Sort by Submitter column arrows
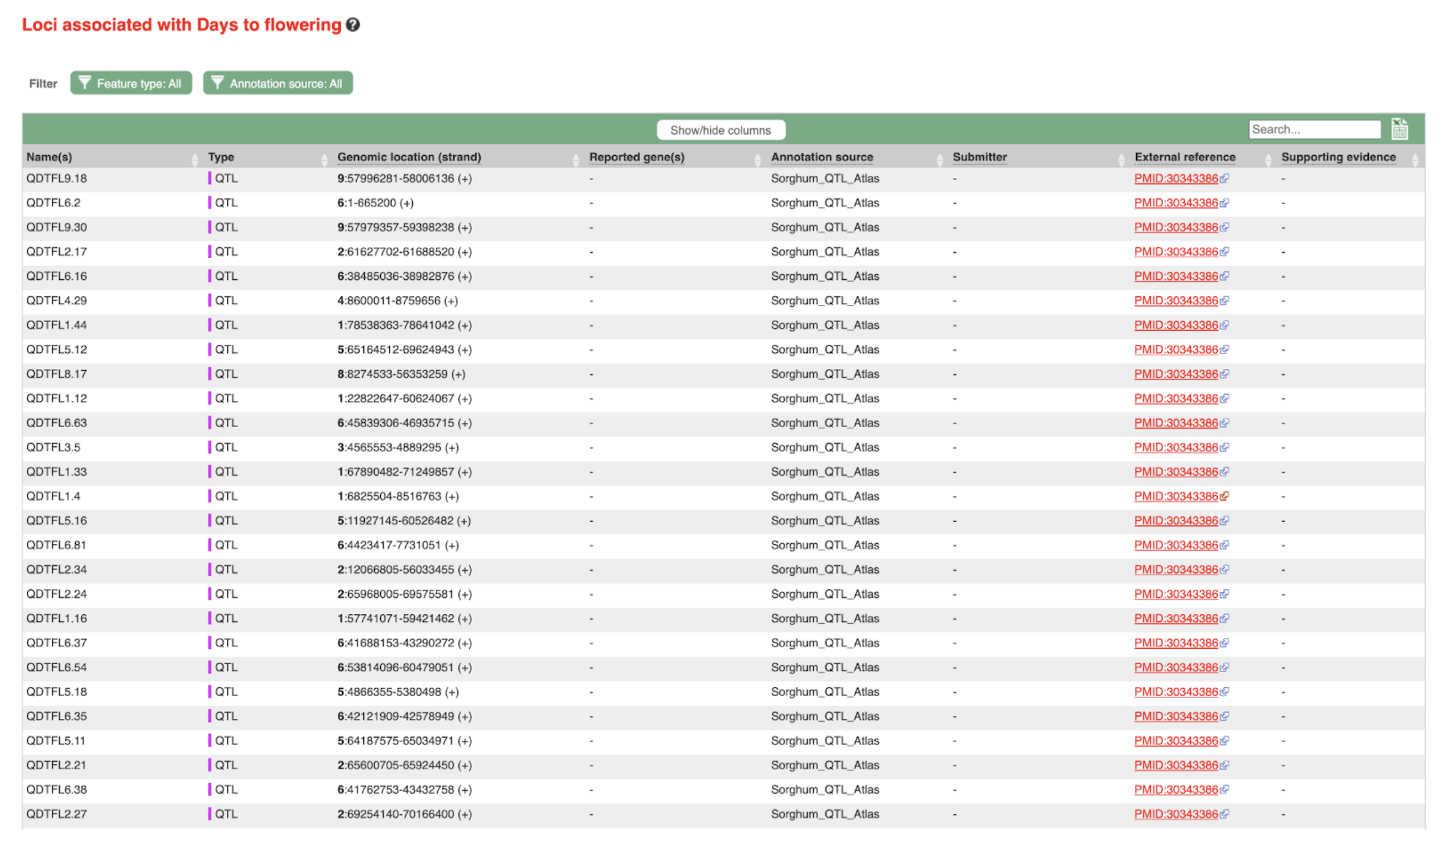Screen dimensions: 1440x846 (1122, 160)
